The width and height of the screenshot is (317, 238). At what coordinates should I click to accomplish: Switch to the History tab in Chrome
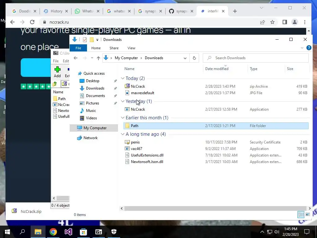coord(56,11)
